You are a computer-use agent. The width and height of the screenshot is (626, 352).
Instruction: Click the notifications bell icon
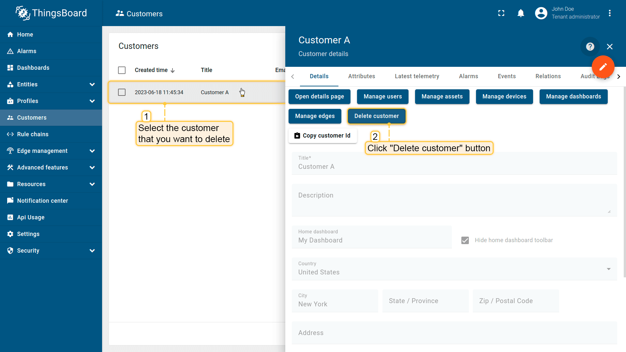521,13
